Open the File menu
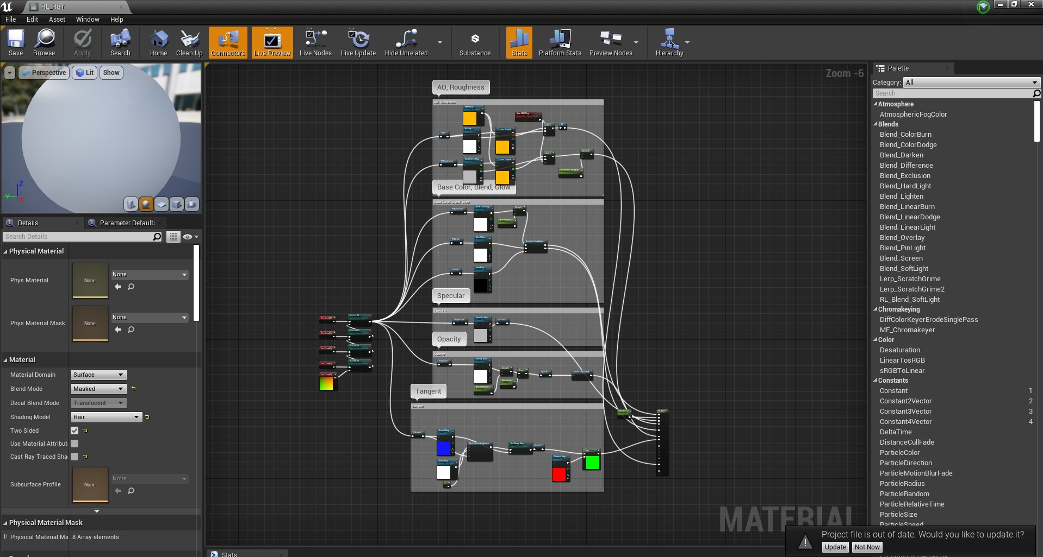 pyautogui.click(x=10, y=19)
